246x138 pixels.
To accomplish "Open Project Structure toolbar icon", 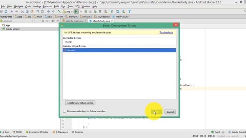I will pyautogui.click(x=118, y=11).
